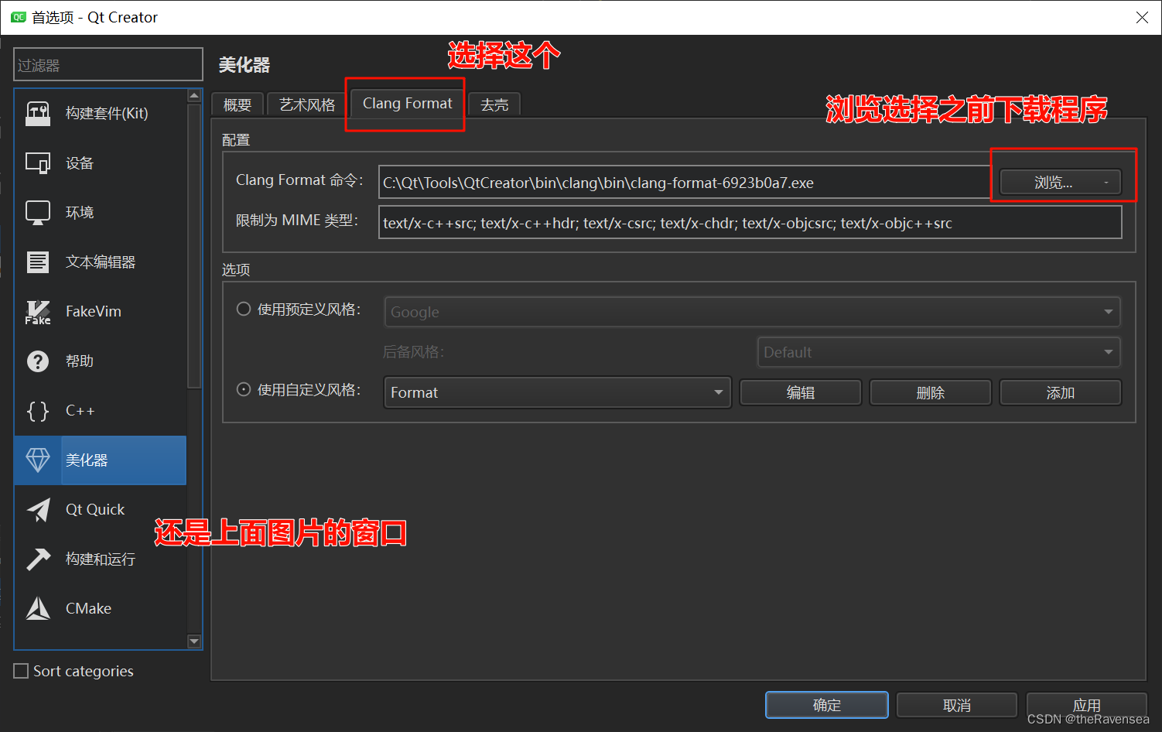
Task: Click the Qt Creator logo in title bar
Action: [x=18, y=17]
